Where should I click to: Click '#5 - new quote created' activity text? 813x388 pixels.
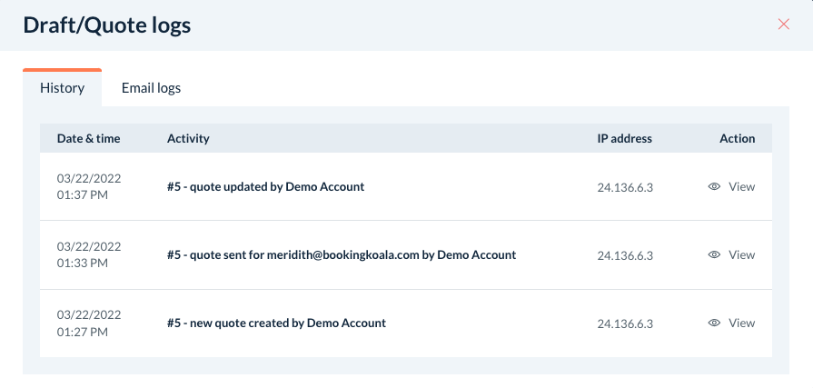pos(276,323)
